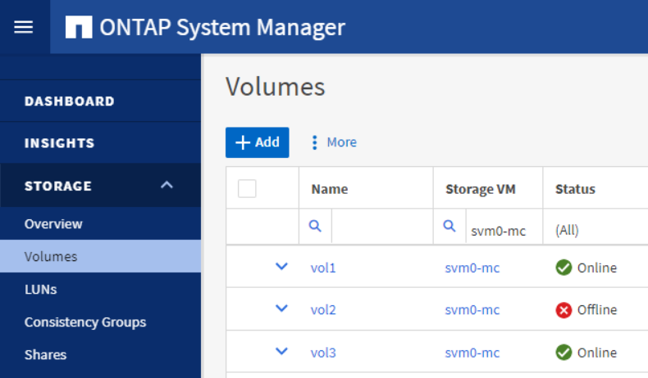The width and height of the screenshot is (648, 378).
Task: Go to Dashboard in sidebar
Action: pos(70,101)
